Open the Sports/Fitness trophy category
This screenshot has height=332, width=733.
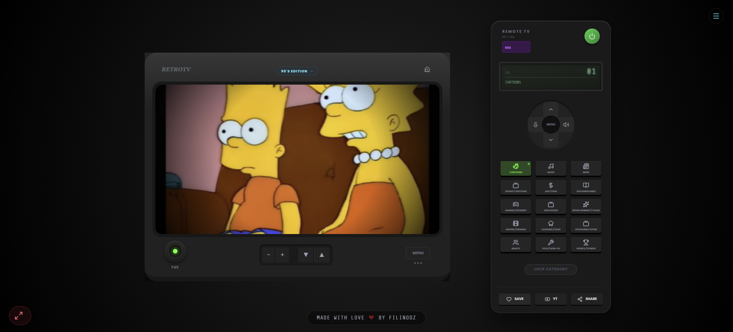pos(586,244)
